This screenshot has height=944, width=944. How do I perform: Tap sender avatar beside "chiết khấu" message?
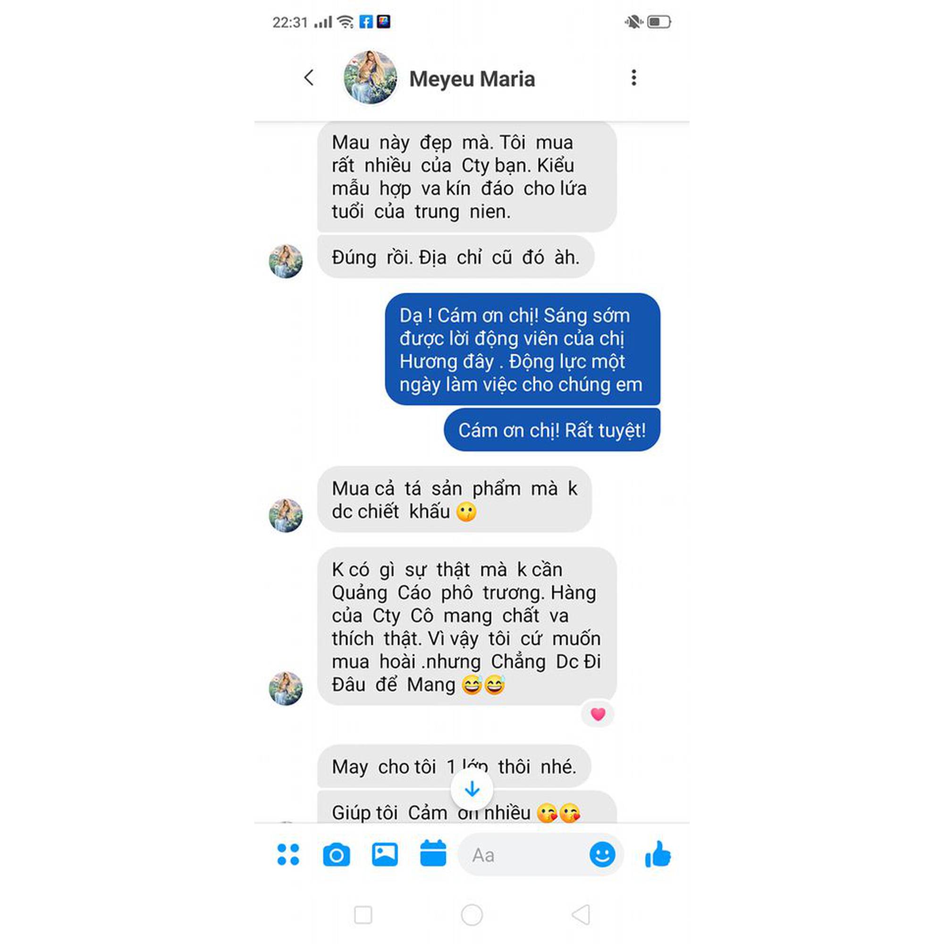(286, 515)
